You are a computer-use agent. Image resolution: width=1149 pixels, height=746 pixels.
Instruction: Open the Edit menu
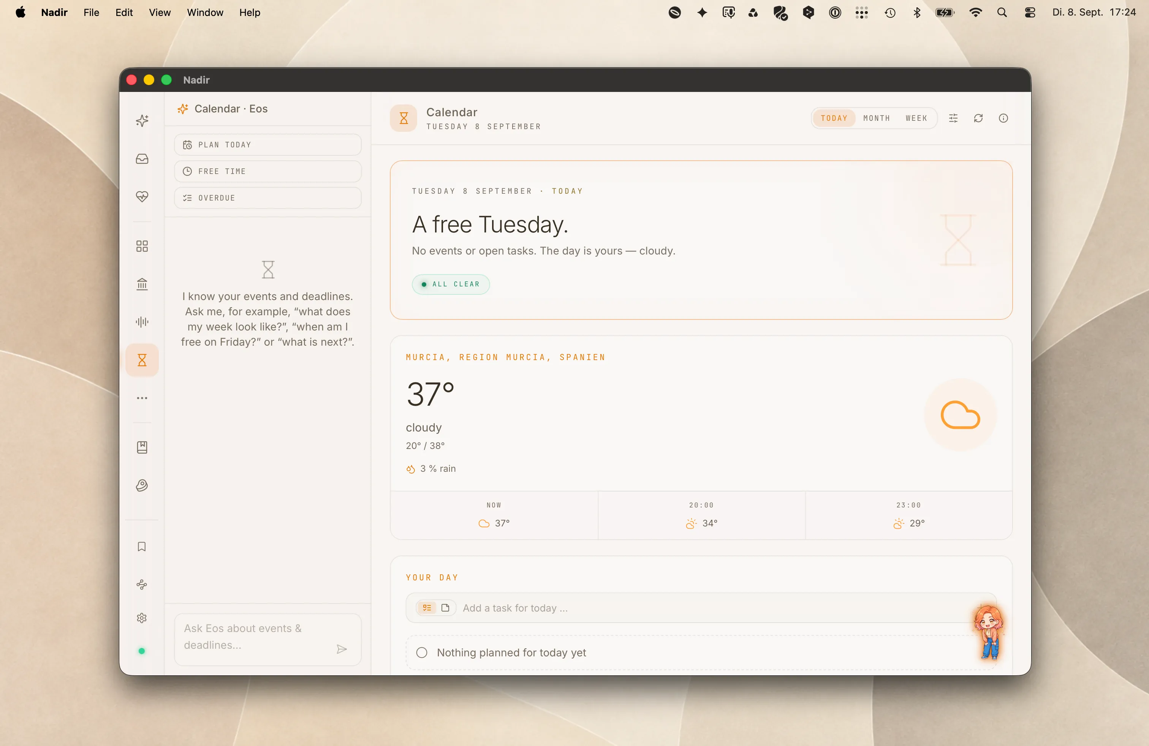[124, 13]
